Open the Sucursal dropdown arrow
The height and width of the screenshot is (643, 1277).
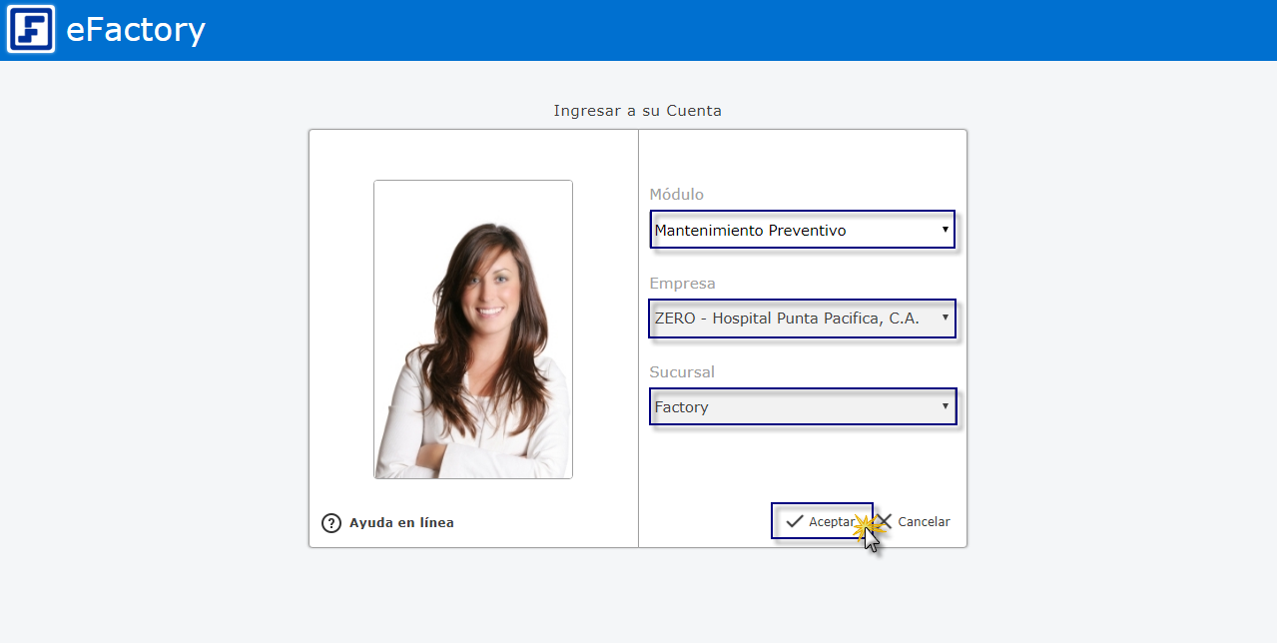[945, 406]
